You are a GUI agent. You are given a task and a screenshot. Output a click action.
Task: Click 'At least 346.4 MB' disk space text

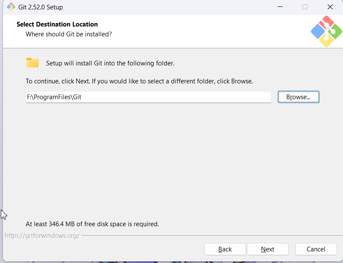click(92, 224)
